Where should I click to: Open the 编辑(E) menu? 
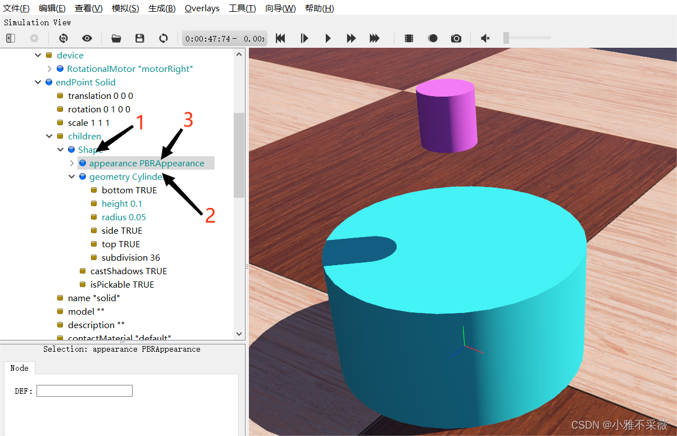click(x=52, y=8)
